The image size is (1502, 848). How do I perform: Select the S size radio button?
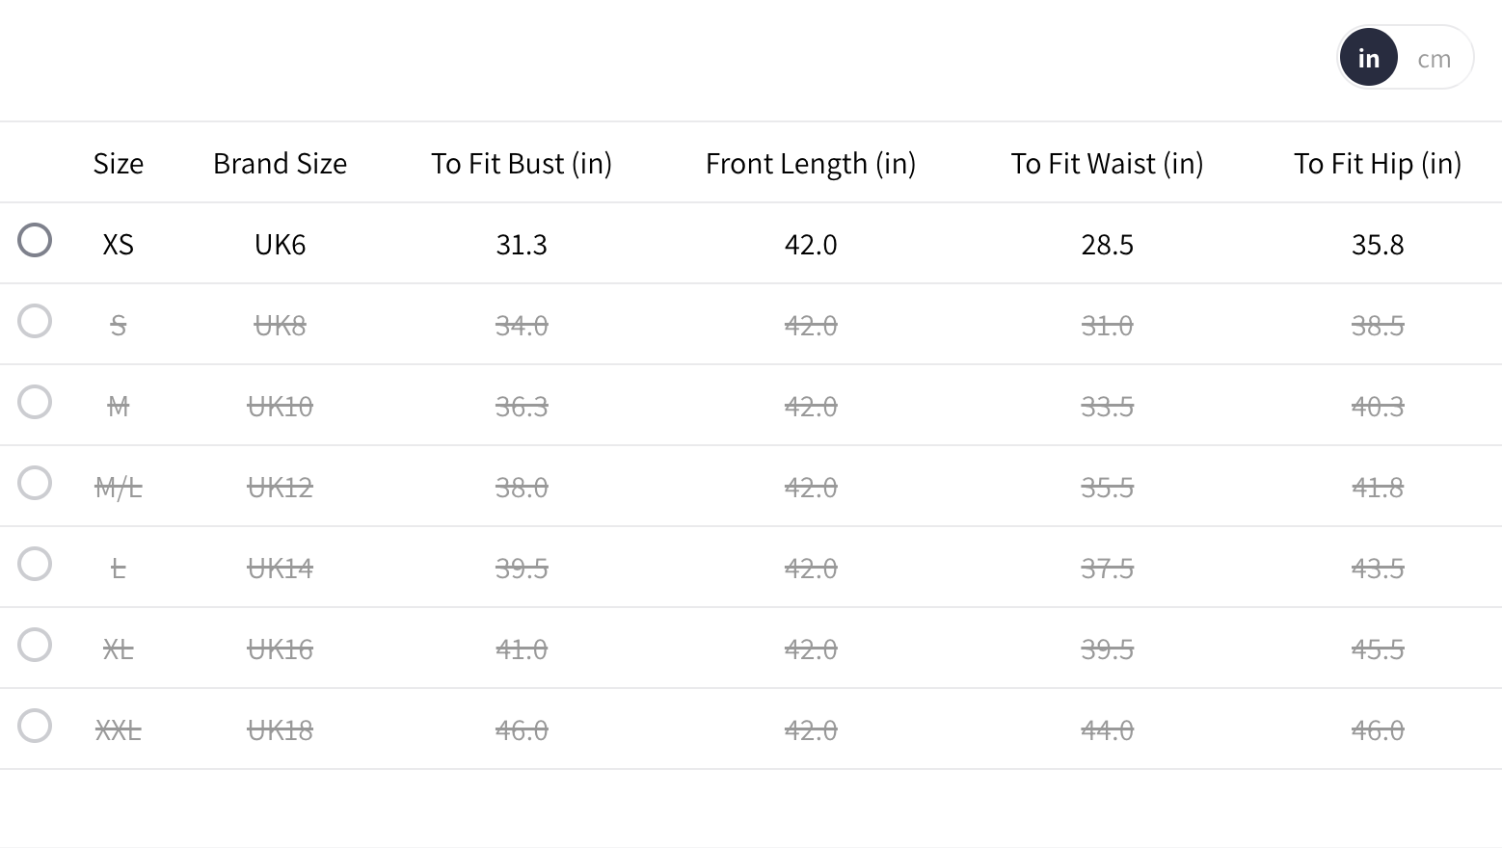pyautogui.click(x=35, y=321)
